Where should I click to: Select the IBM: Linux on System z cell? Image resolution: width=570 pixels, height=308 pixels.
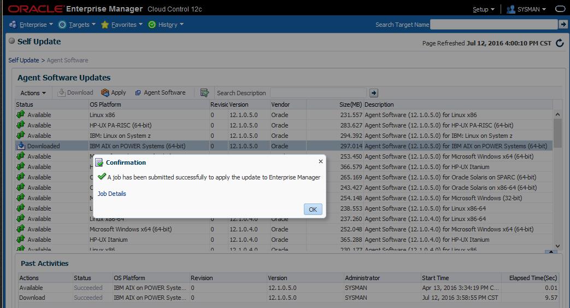(x=120, y=136)
